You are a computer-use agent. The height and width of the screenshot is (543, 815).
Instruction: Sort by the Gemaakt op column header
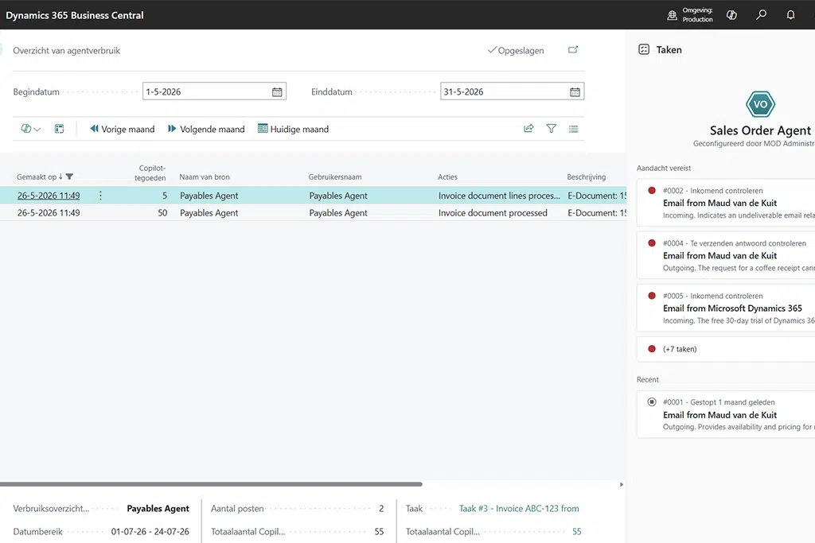click(37, 177)
